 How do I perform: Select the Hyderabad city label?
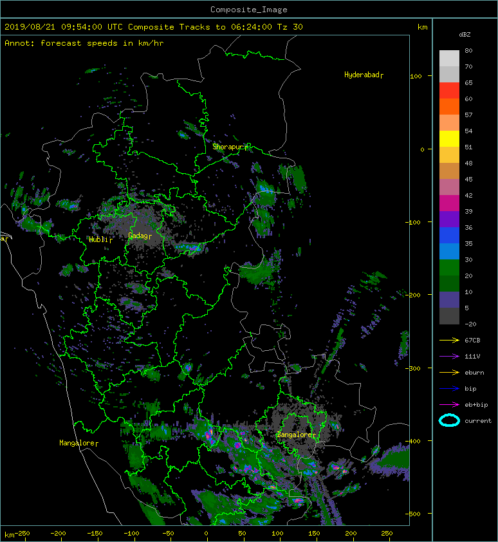(x=364, y=75)
